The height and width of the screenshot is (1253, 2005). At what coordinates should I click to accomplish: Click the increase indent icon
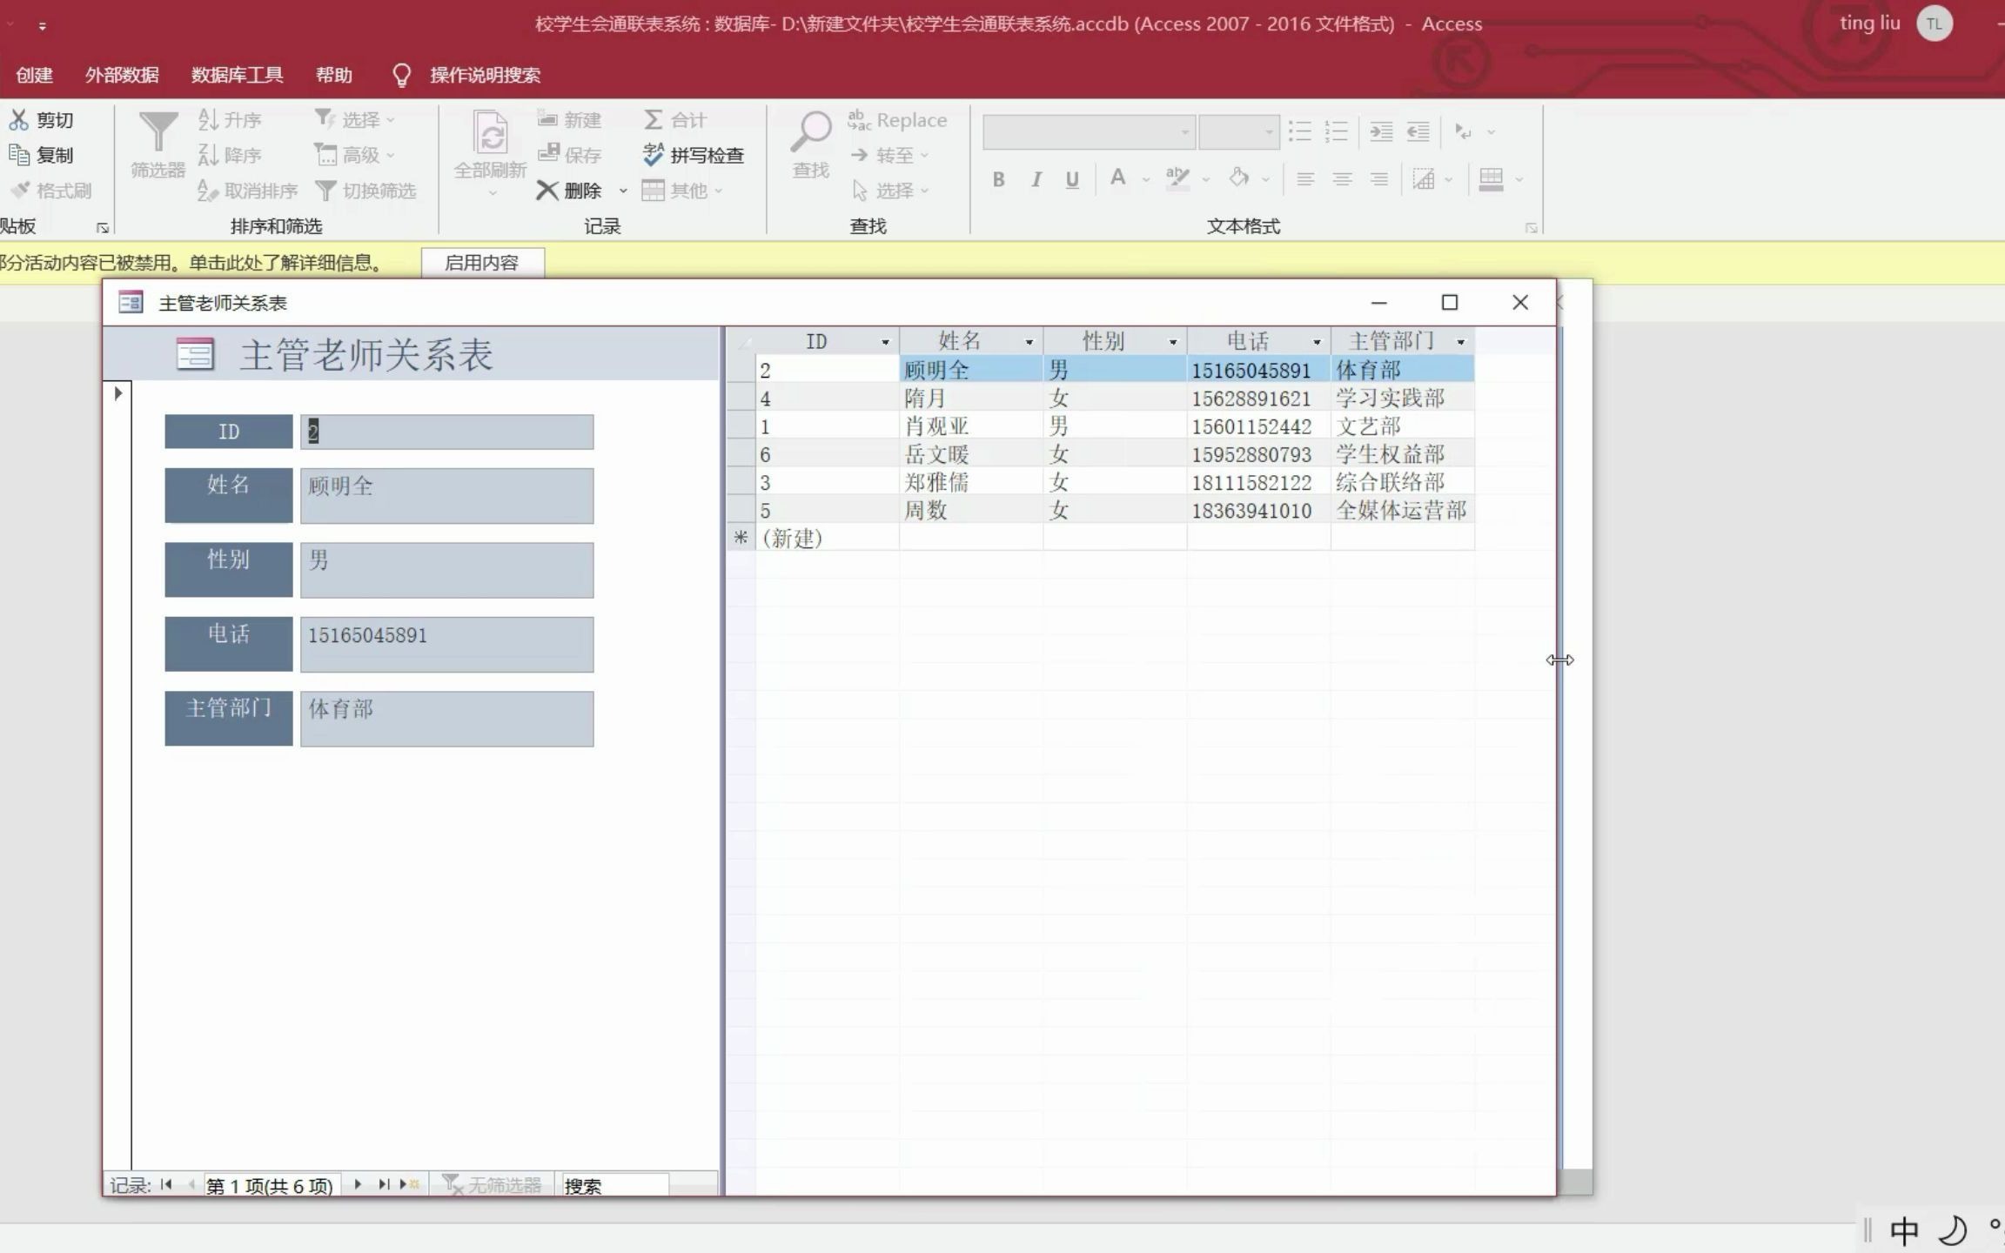click(1381, 131)
